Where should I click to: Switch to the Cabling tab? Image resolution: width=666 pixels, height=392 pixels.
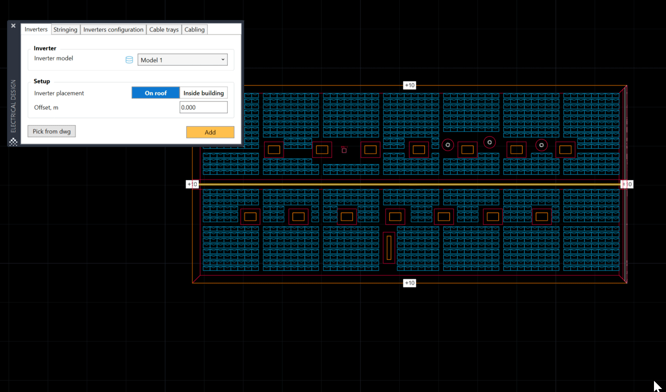(x=194, y=29)
